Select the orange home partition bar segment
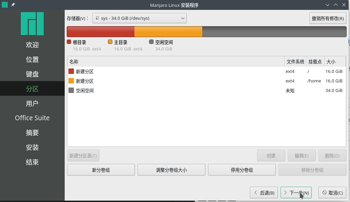Viewport: 350px width, 202px height. 168,31
